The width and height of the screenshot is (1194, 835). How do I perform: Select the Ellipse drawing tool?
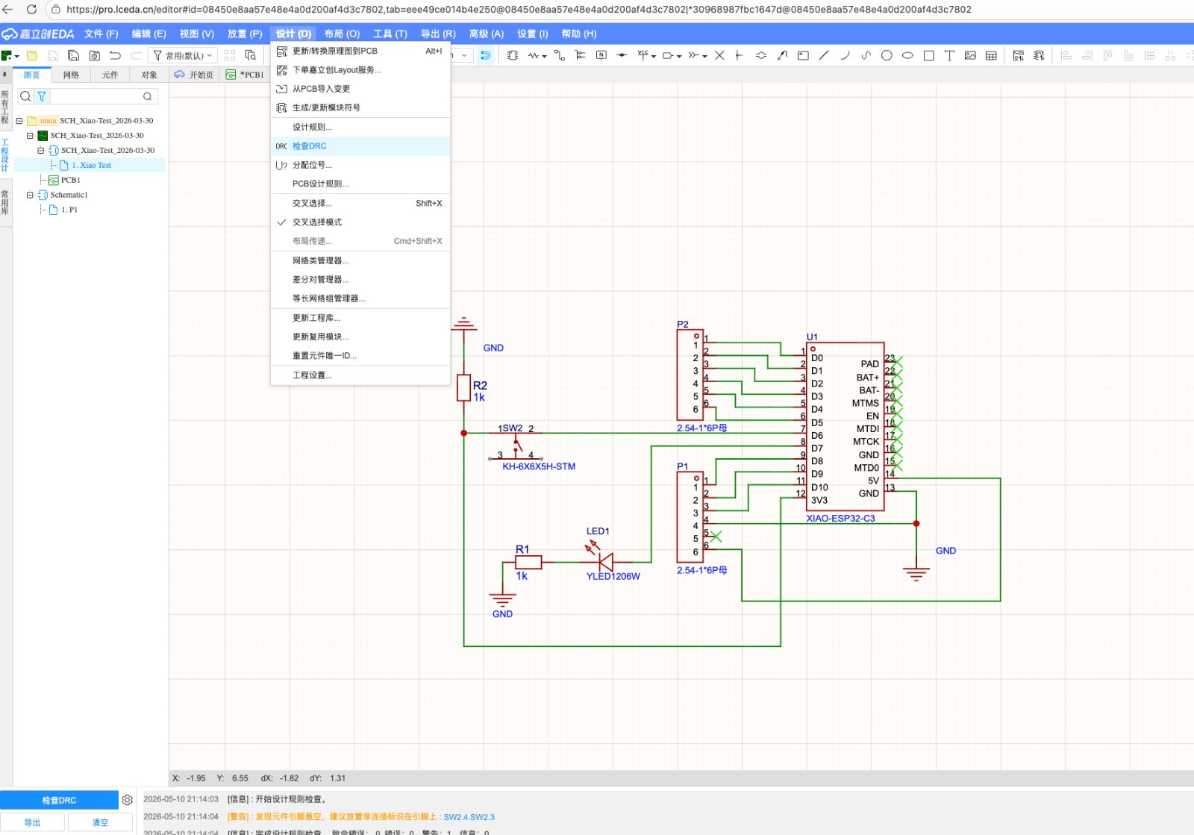[907, 55]
